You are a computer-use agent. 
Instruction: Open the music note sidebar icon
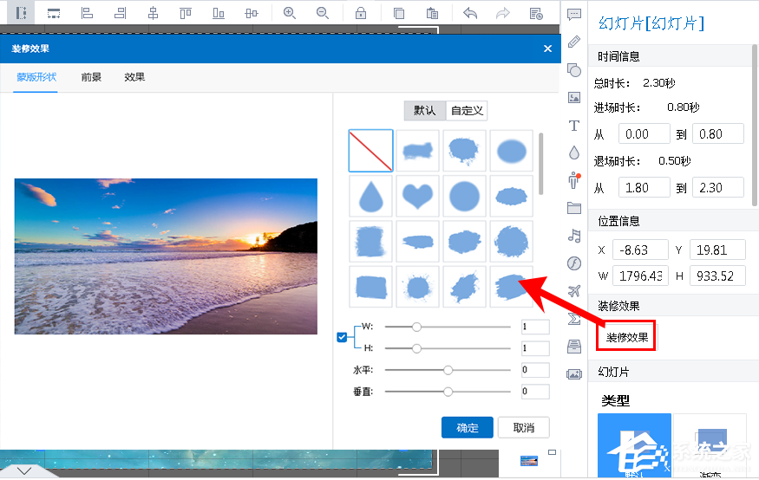(574, 236)
